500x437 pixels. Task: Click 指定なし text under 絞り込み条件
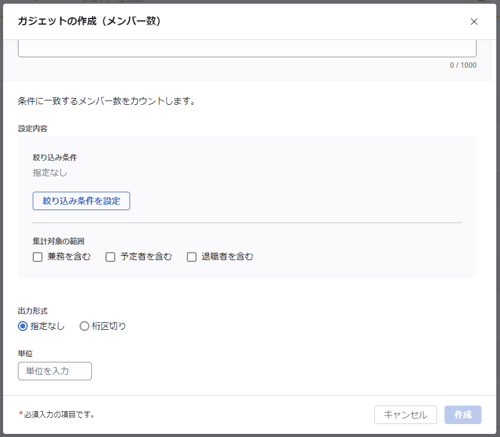[50, 173]
